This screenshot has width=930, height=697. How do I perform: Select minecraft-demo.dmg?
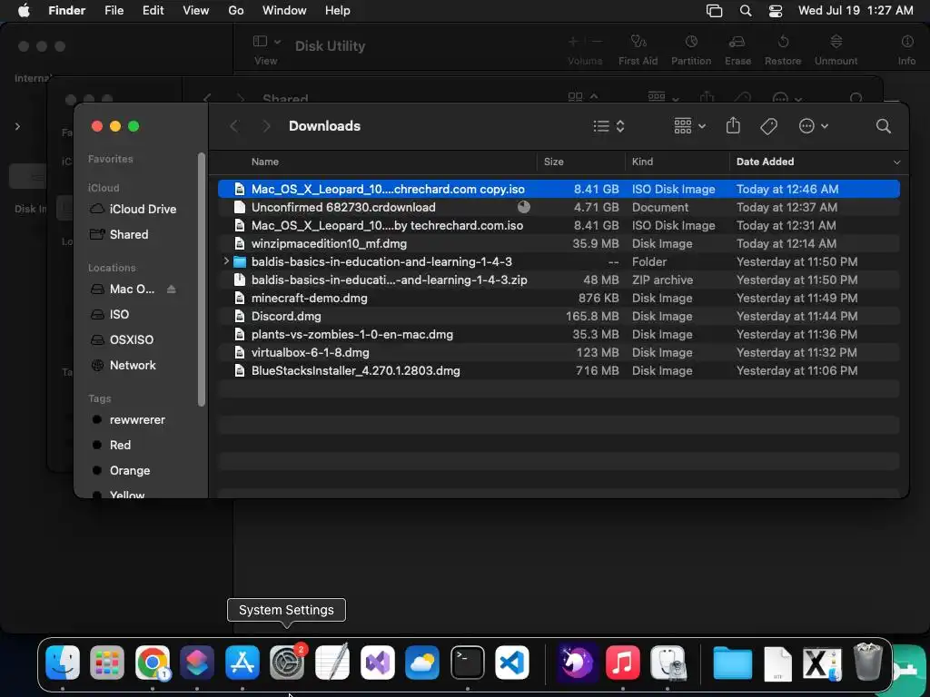click(559, 298)
